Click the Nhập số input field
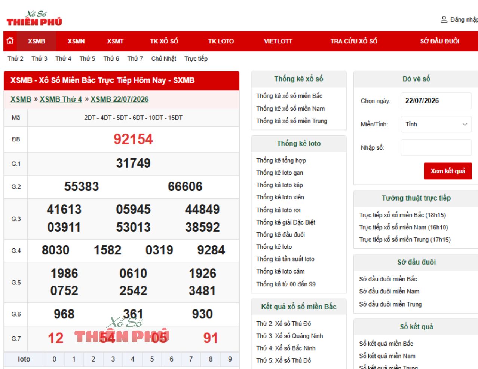This screenshot has width=478, height=369. point(436,147)
